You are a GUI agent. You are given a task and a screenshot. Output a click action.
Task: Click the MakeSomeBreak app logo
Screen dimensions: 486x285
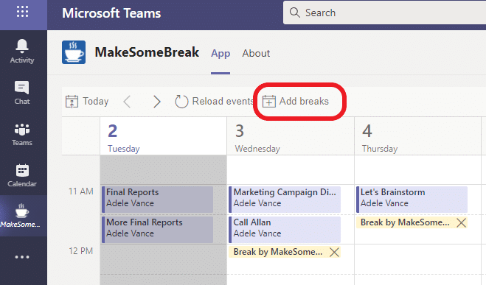(74, 52)
